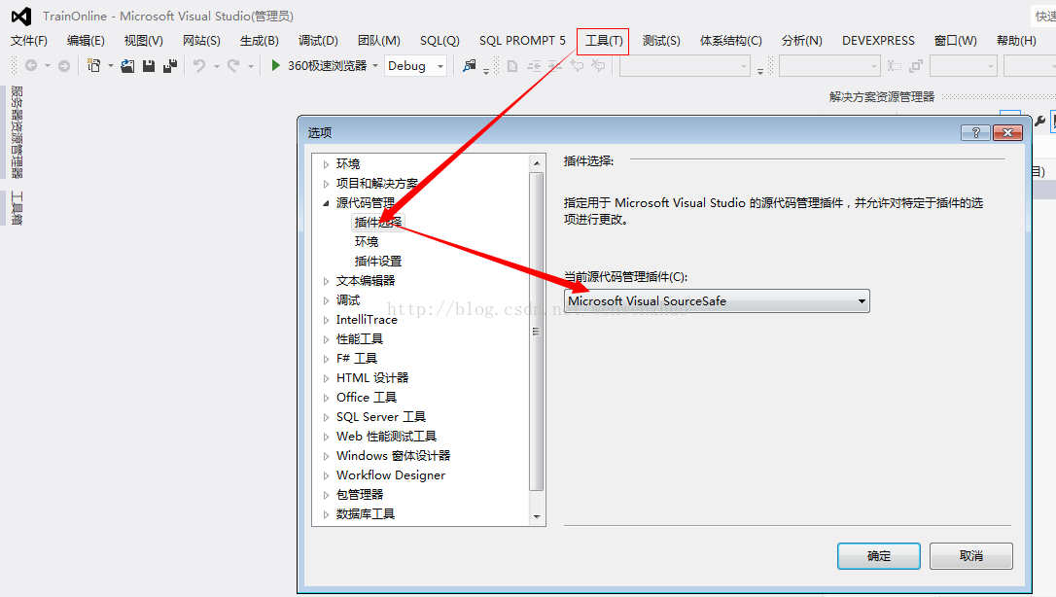Expand the 环境 tree node
This screenshot has width=1056, height=597.
tap(326, 164)
